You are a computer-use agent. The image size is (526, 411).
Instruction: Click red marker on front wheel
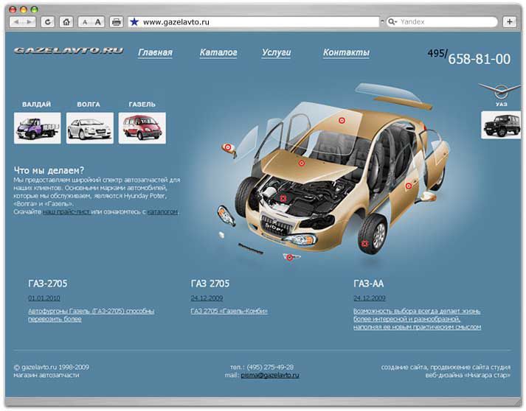(364, 244)
